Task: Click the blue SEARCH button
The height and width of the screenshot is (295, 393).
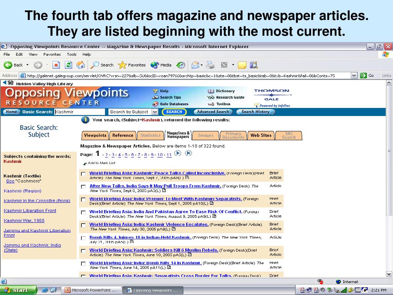Action: click(174, 112)
